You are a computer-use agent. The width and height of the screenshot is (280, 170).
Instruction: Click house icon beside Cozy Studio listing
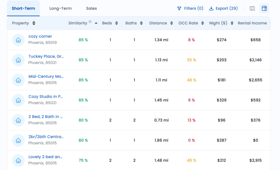[x=18, y=100]
